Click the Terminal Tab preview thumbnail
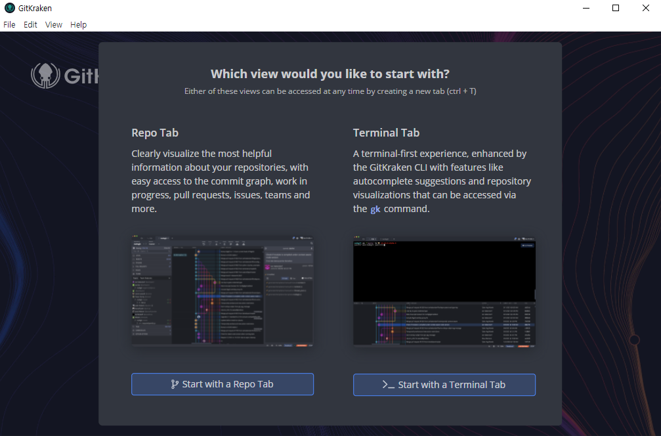 tap(444, 291)
